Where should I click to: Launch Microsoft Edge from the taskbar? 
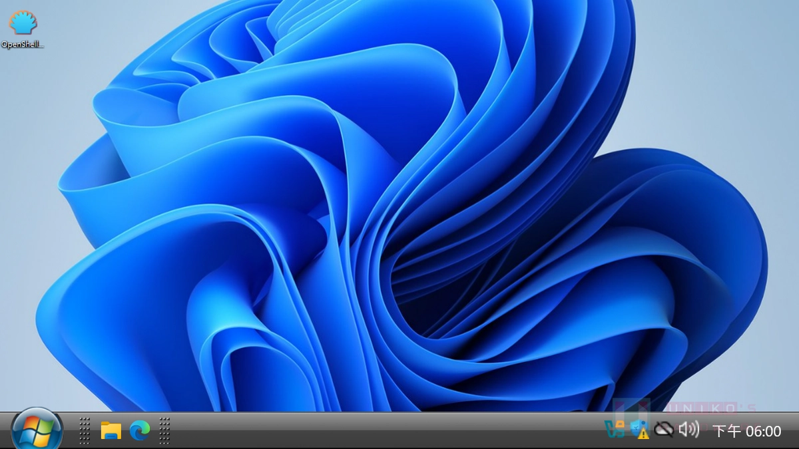tap(140, 430)
